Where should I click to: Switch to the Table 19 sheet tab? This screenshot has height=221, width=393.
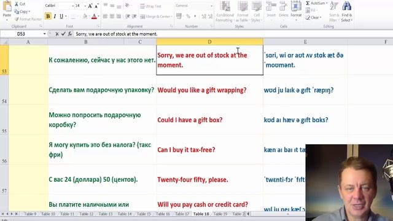pyautogui.click(x=220, y=214)
